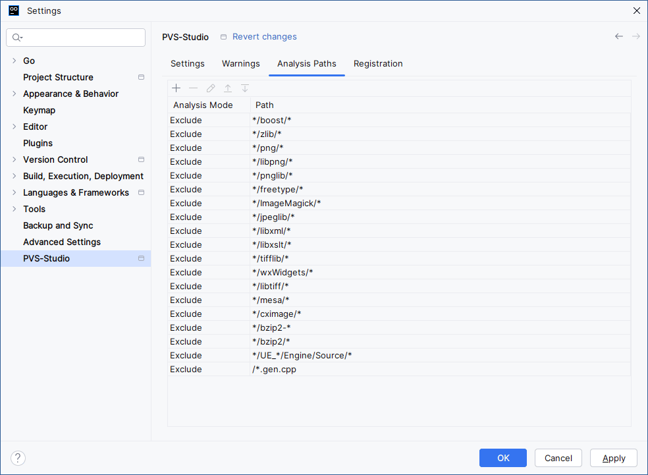Click the revert icon beside PVS-Studio heading
This screenshot has width=648, height=475.
click(223, 37)
